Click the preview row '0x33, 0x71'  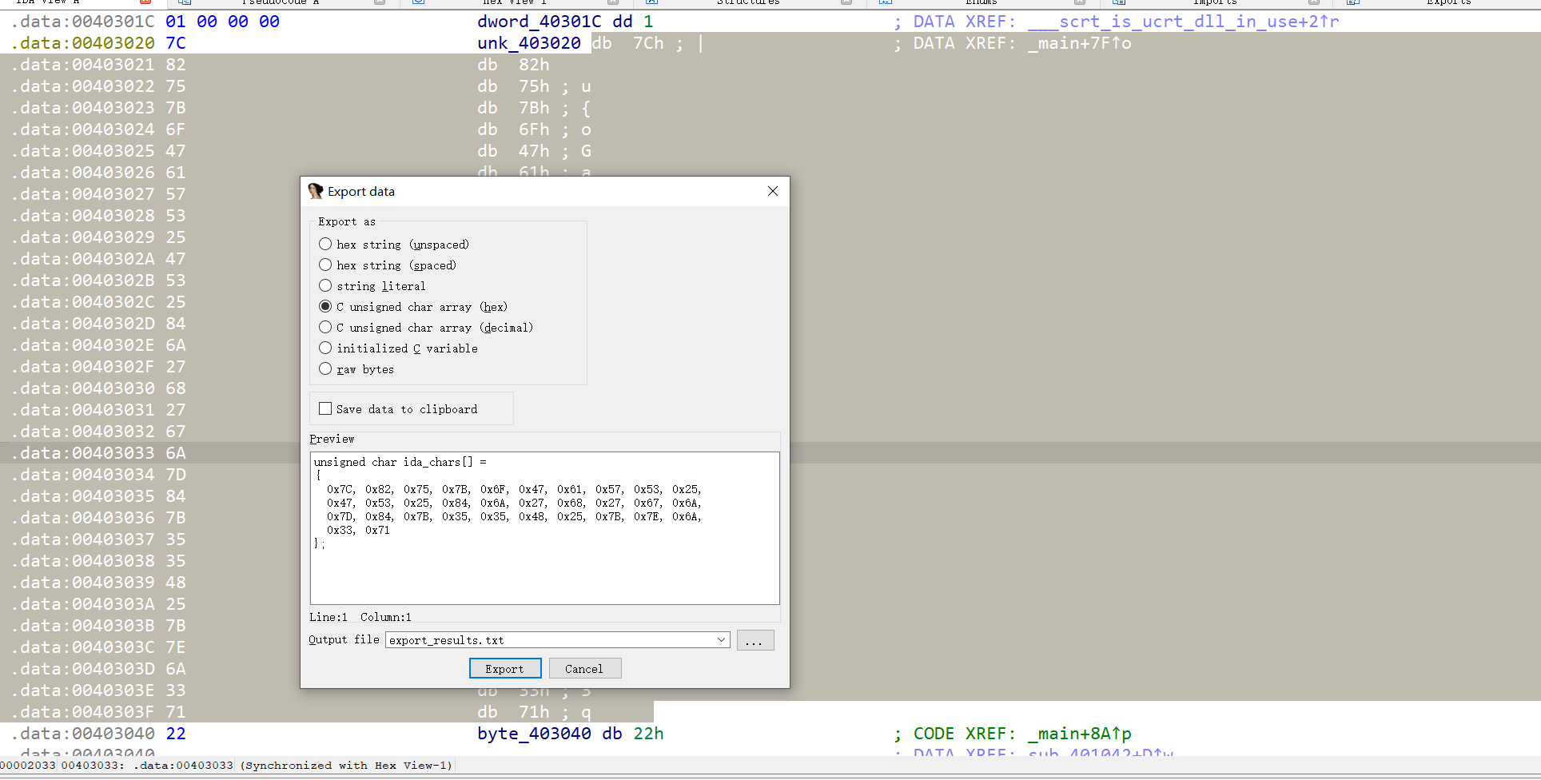pyautogui.click(x=358, y=530)
